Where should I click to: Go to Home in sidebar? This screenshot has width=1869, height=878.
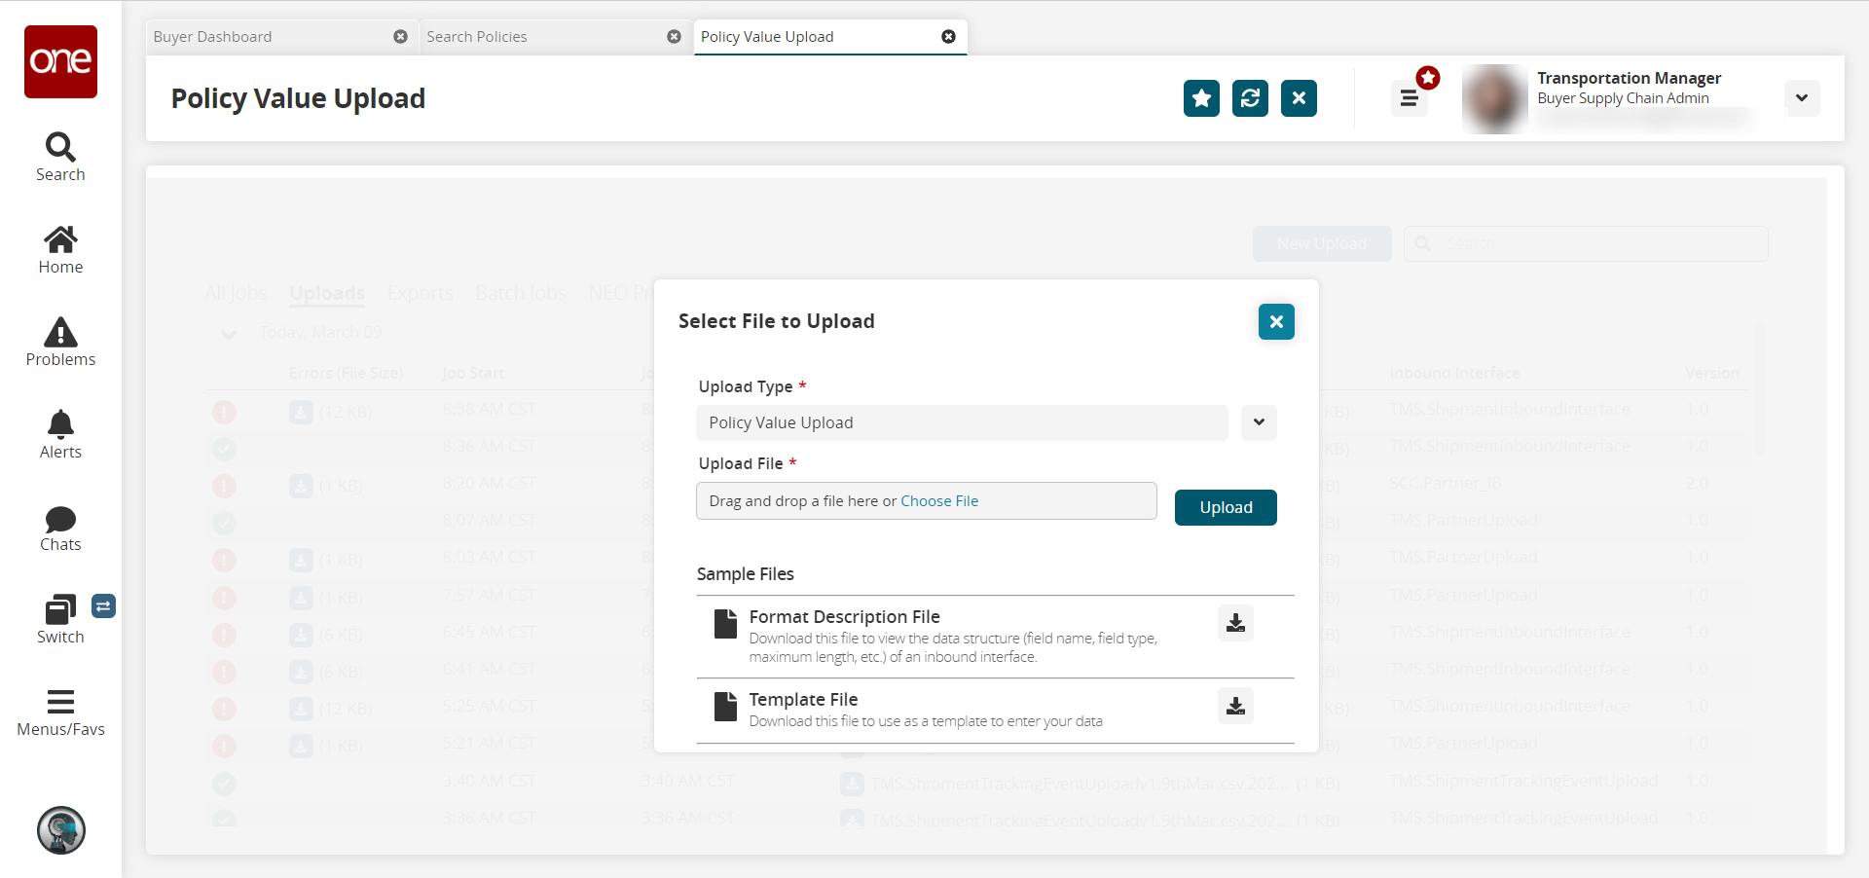(x=60, y=240)
